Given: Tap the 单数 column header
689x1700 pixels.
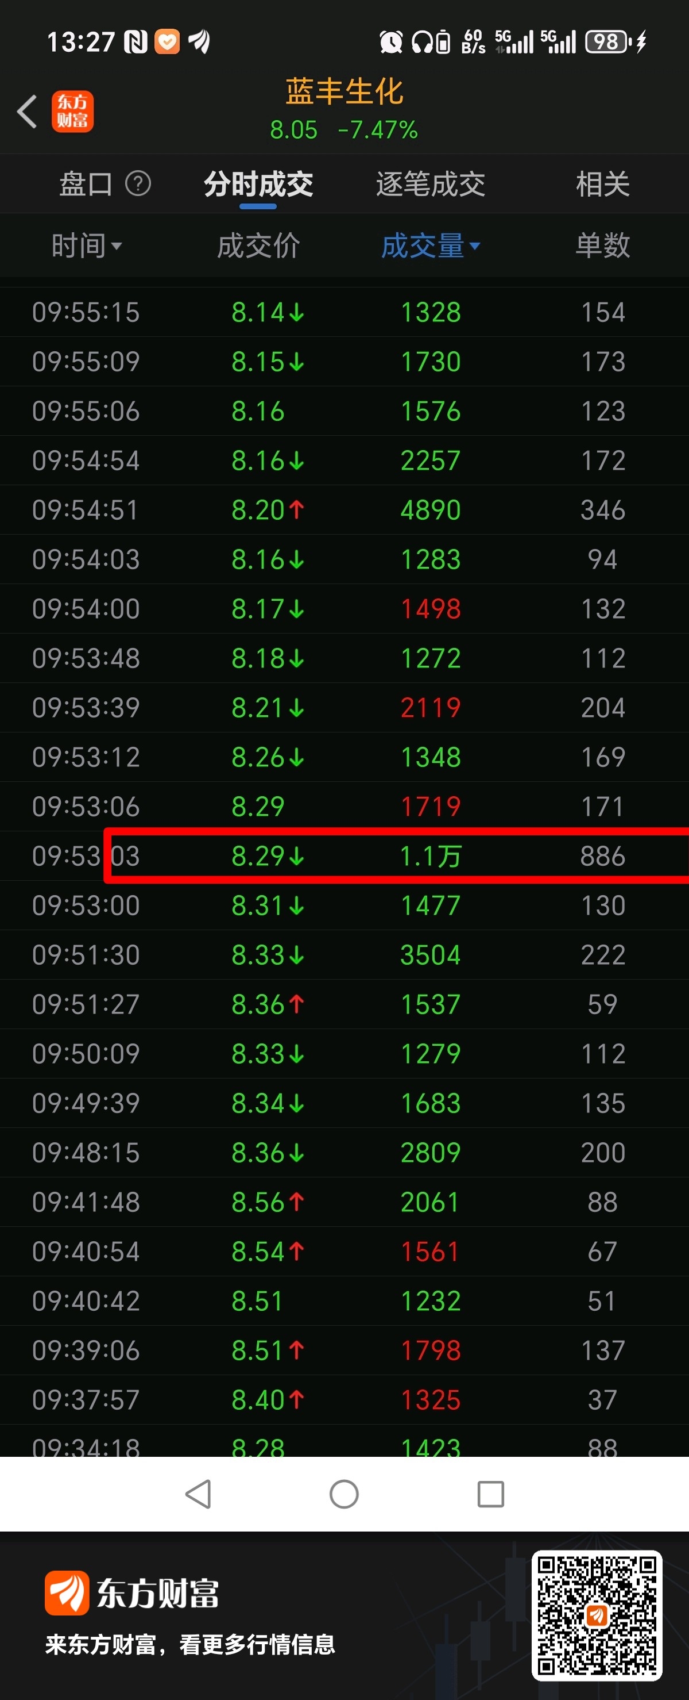Looking at the screenshot, I should [603, 245].
